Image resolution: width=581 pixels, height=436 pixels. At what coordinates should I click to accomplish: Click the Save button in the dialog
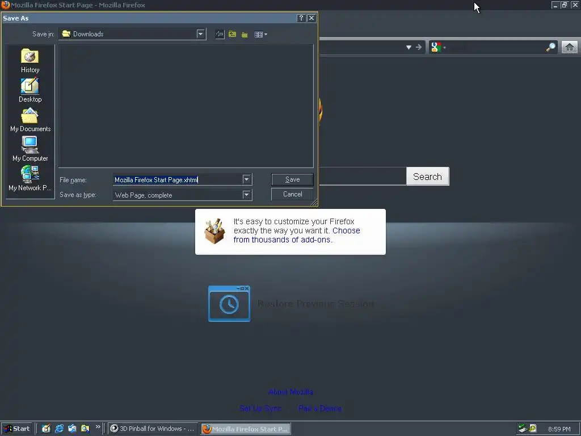pos(292,179)
